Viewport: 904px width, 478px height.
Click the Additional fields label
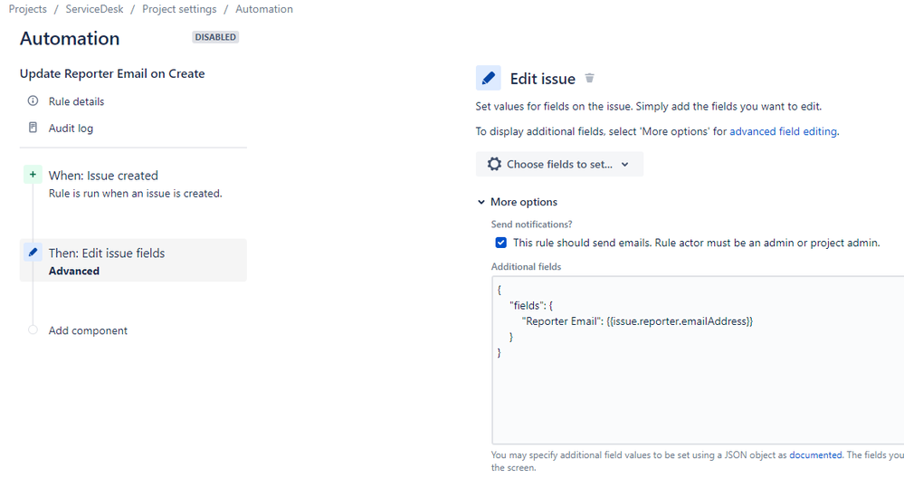526,266
